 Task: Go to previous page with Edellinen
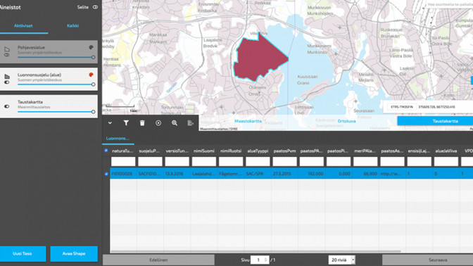[x=158, y=260]
